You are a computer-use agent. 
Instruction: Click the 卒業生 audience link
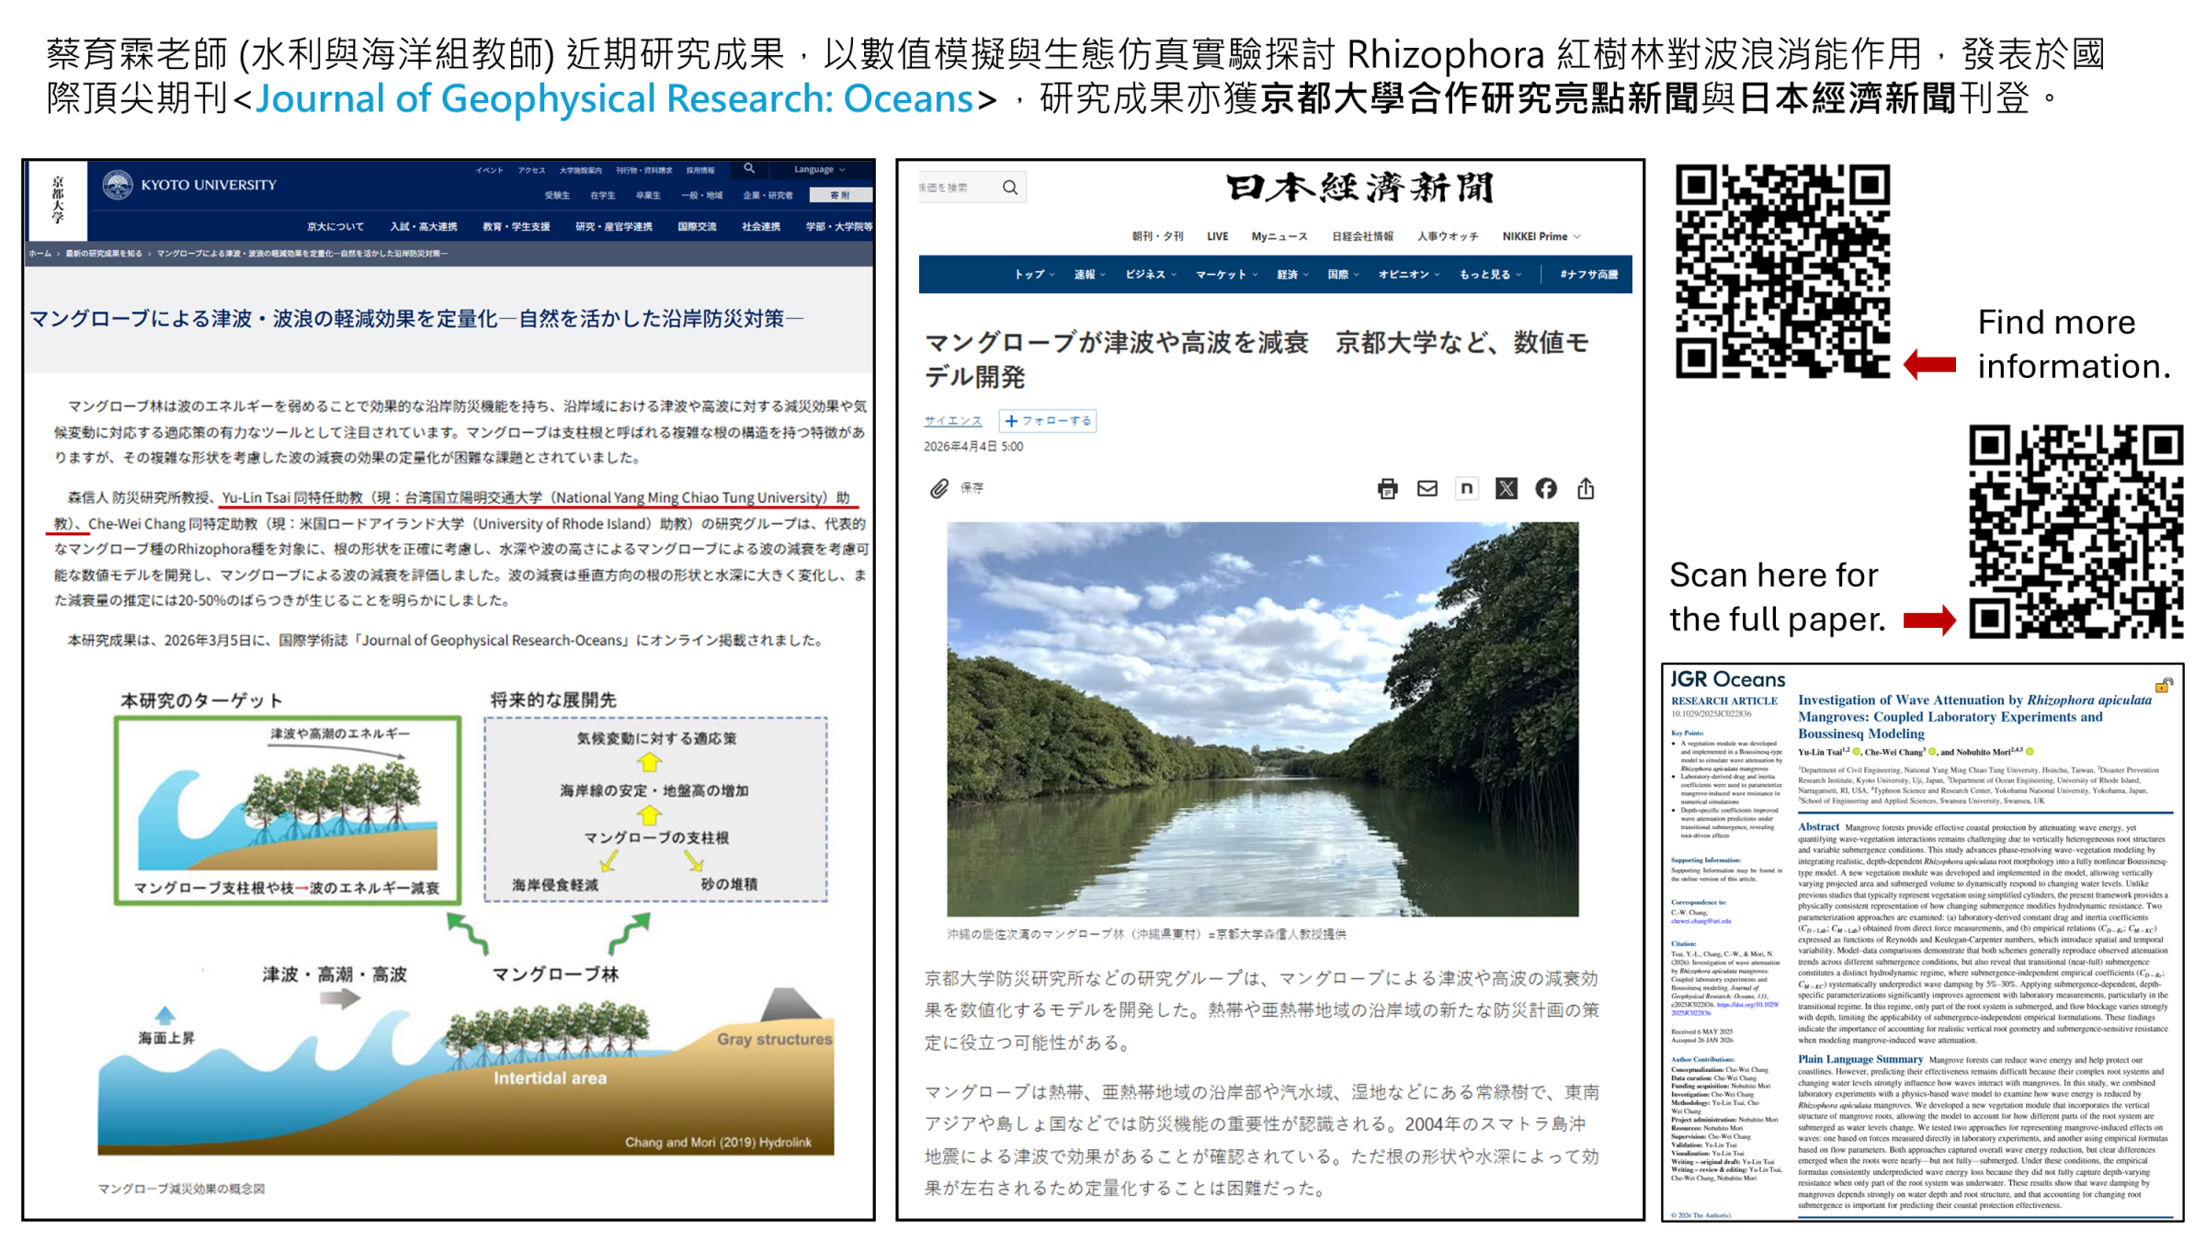(648, 195)
